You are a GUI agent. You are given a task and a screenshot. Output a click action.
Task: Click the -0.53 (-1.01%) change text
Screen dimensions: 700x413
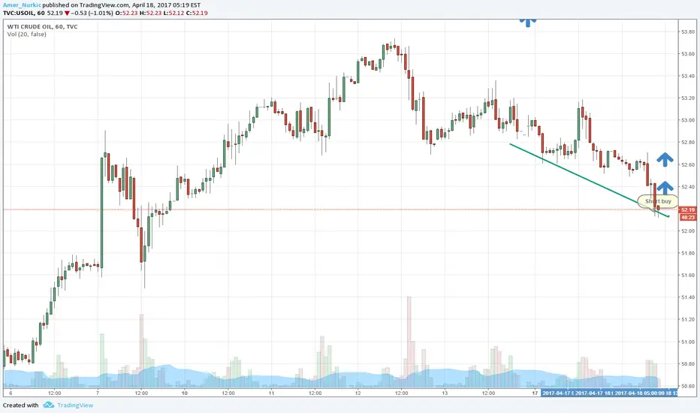92,13
